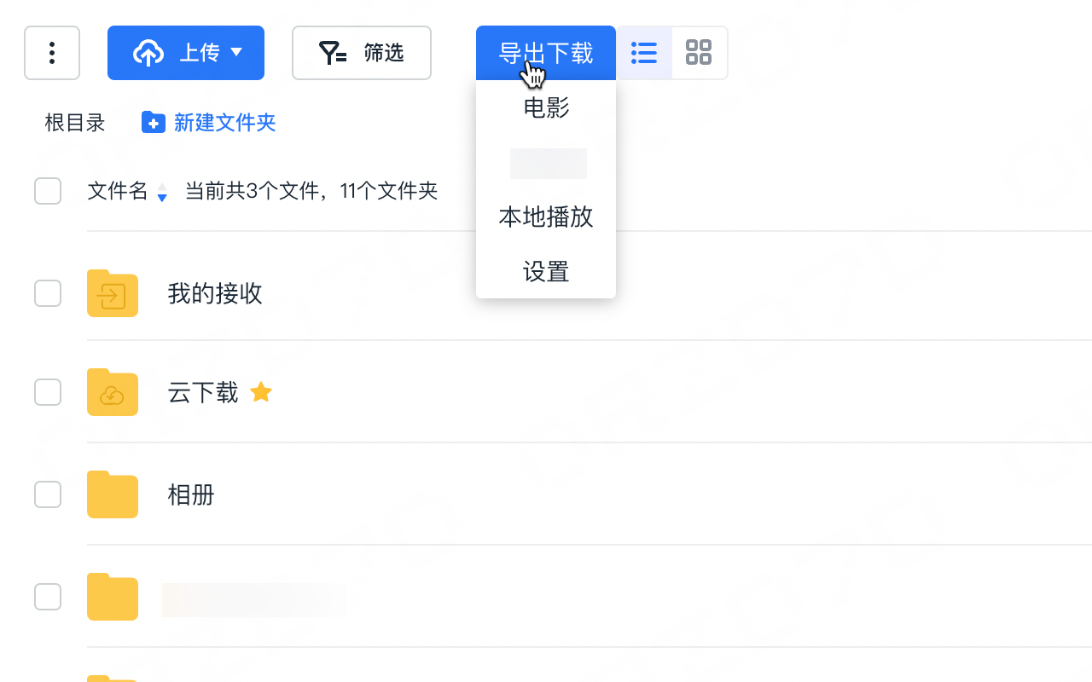This screenshot has width=1092, height=682.
Task: Select 电影 from the dropdown menu
Action: click(x=545, y=108)
